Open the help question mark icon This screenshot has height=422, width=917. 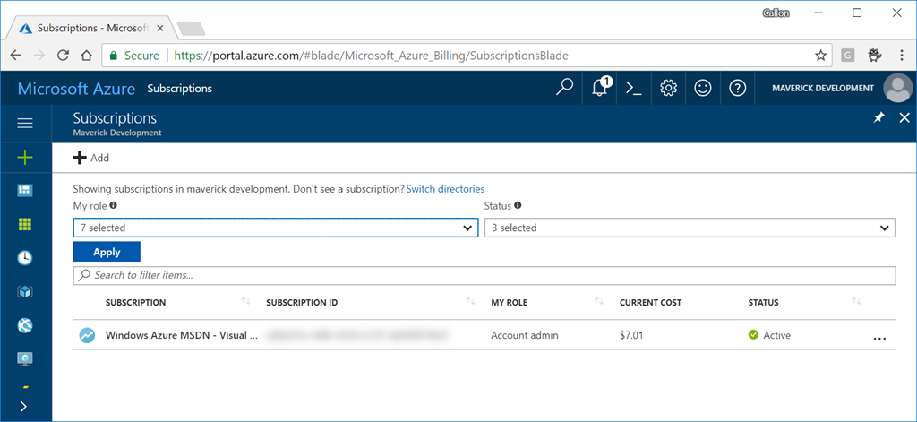click(737, 88)
